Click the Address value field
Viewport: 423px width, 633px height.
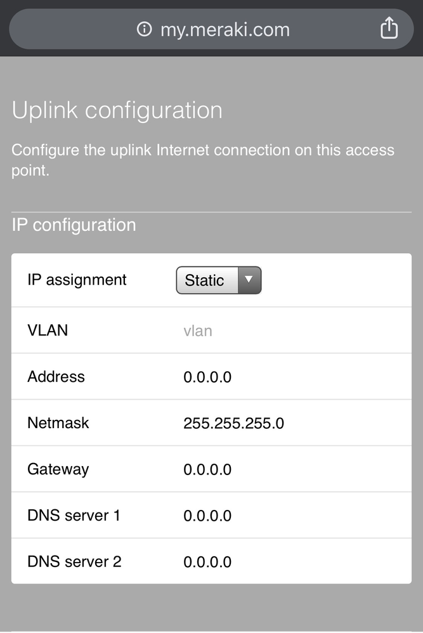pyautogui.click(x=207, y=377)
